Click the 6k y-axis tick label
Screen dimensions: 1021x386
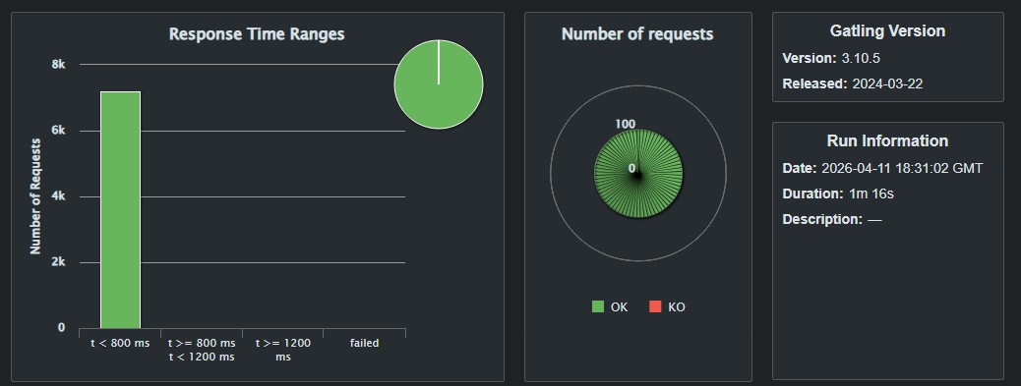[59, 131]
